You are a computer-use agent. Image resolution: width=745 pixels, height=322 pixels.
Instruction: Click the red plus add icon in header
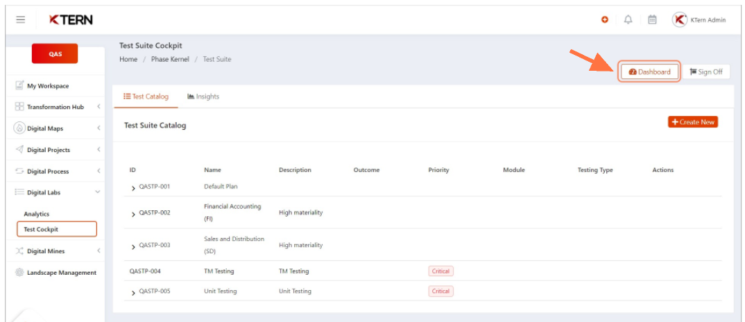tap(604, 19)
